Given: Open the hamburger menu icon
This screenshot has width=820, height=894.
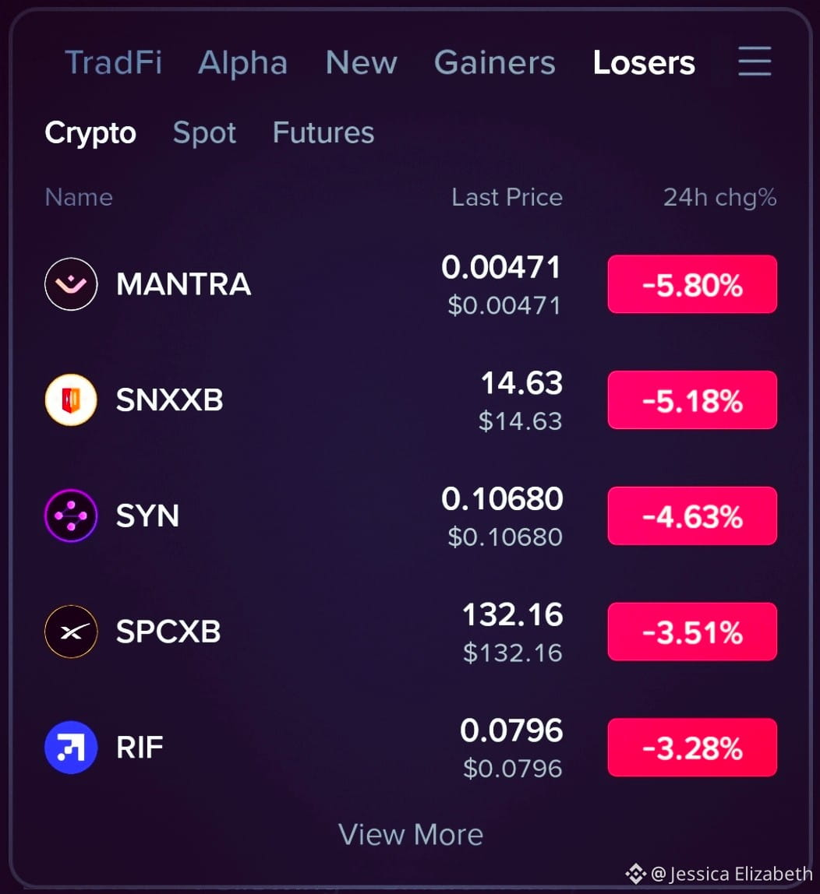Looking at the screenshot, I should click(x=755, y=62).
